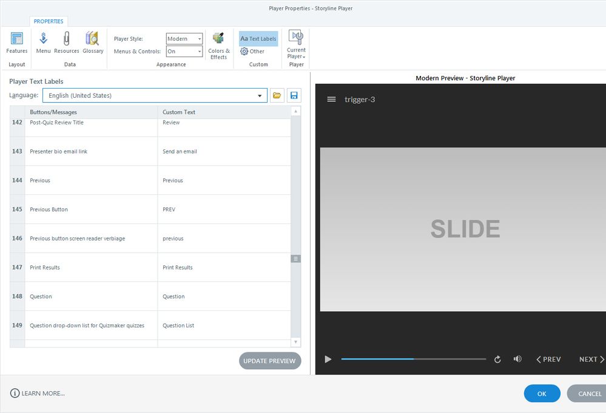Open the Current Player menu
The width and height of the screenshot is (606, 413).
[296, 45]
